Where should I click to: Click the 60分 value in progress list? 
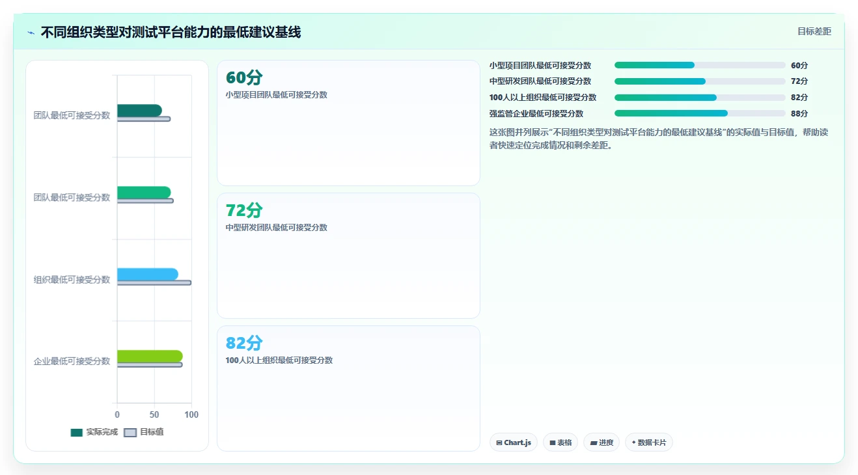pyautogui.click(x=799, y=66)
